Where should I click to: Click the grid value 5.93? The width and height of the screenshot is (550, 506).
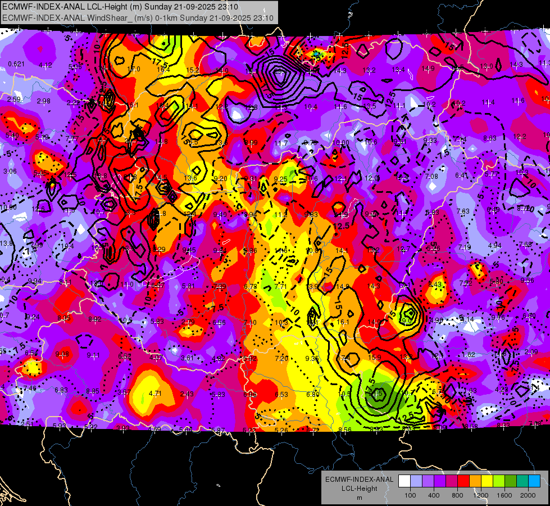(60, 426)
